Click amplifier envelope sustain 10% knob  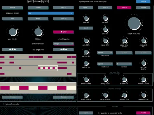coord(125,95)
